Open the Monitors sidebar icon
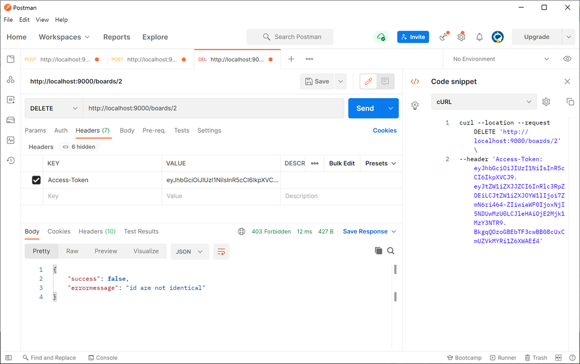The height and width of the screenshot is (364, 580). coord(11,140)
